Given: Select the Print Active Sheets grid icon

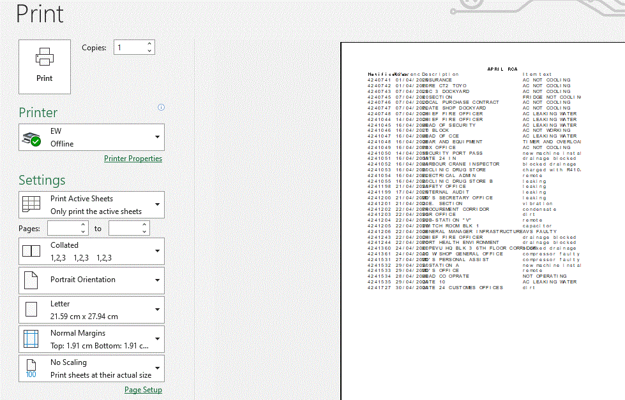Looking at the screenshot, I should (x=31, y=204).
